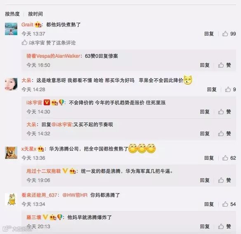Sort comments by 按时间
The width and height of the screenshot is (241, 234).
coord(35,14)
